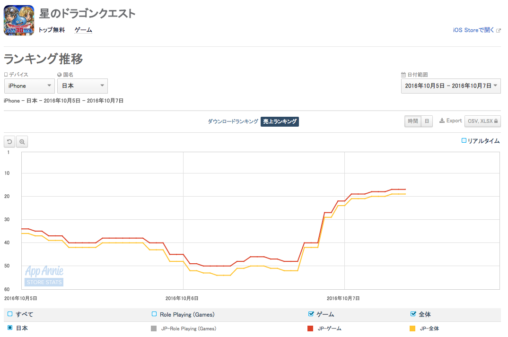Click the JP-ゲーム legend label
This screenshot has height=337, width=508.
click(x=330, y=328)
